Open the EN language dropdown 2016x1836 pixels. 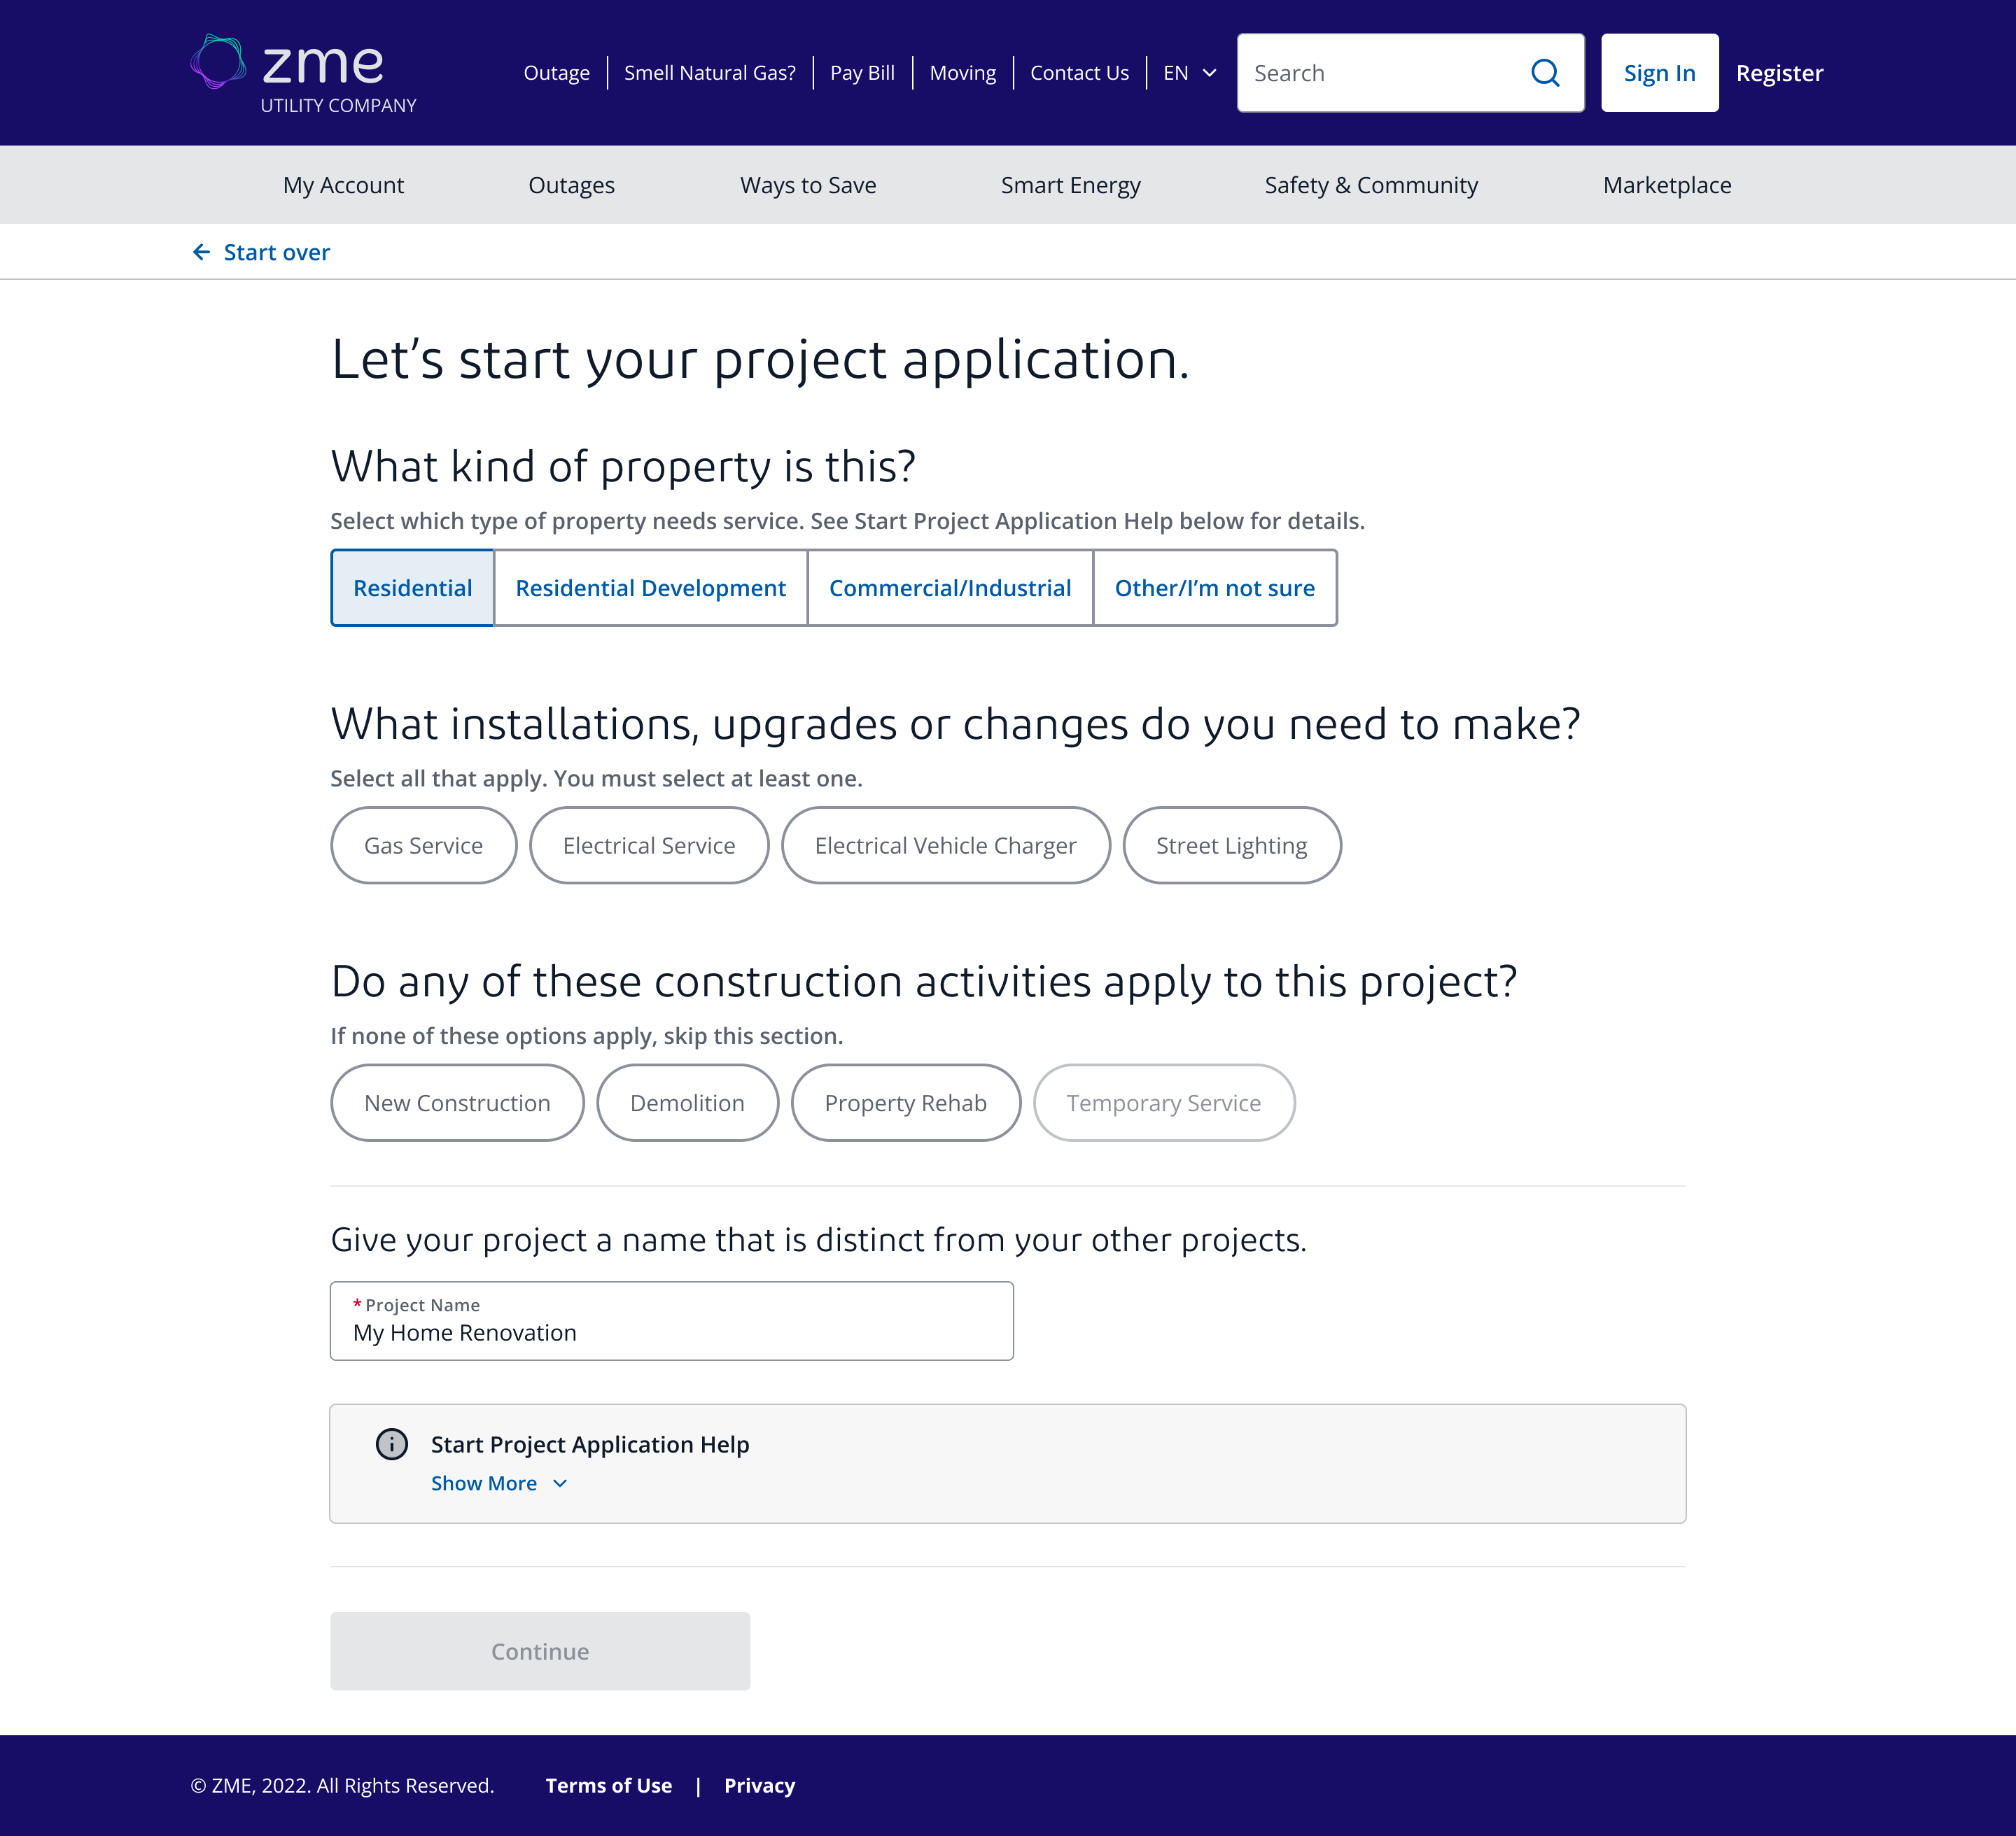[x=1189, y=72]
